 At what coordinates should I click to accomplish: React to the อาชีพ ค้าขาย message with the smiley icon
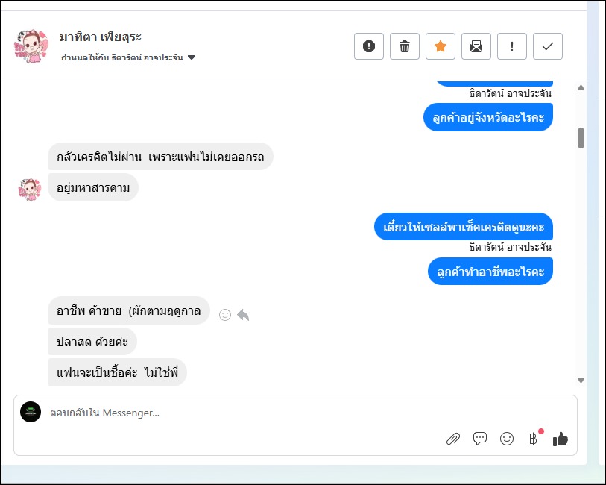tap(225, 315)
